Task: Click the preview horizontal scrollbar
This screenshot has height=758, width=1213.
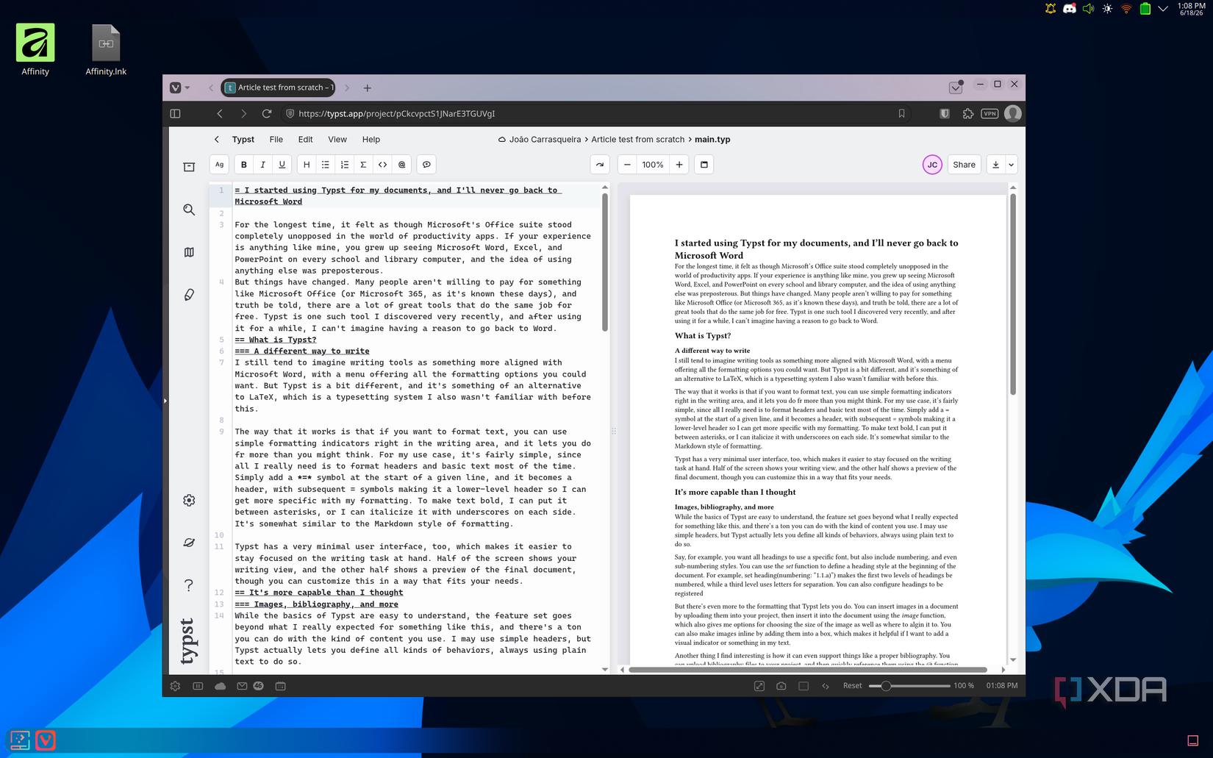Action: 807,670
